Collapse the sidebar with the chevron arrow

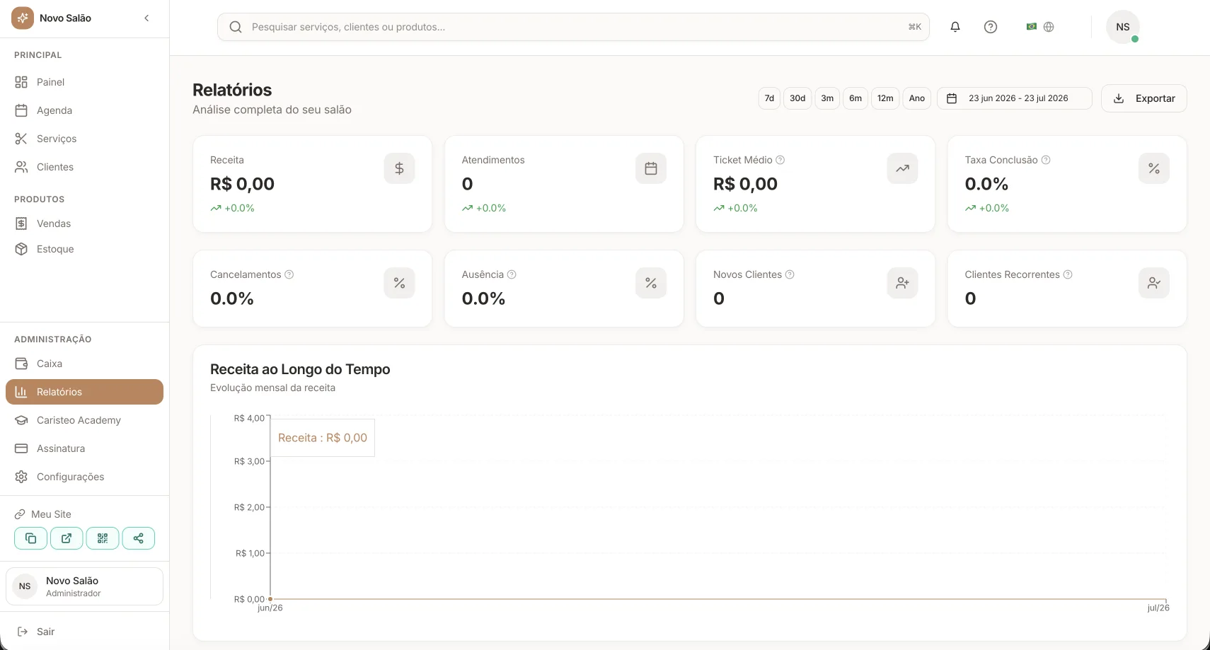click(x=146, y=18)
